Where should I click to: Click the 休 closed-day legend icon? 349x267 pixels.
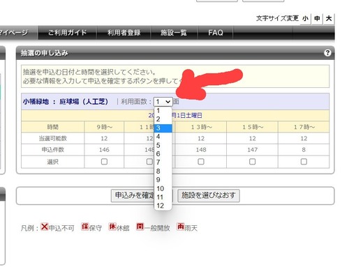[112, 227]
